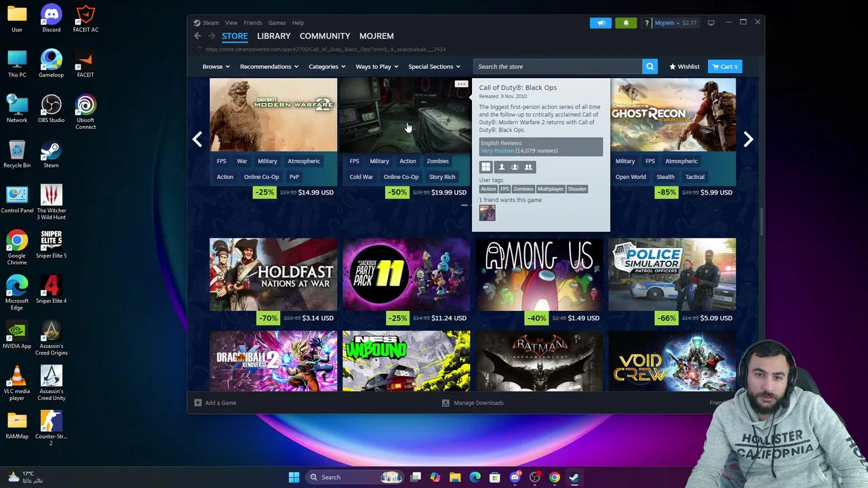
Task: Go back with the Steam back arrow
Action: point(197,36)
